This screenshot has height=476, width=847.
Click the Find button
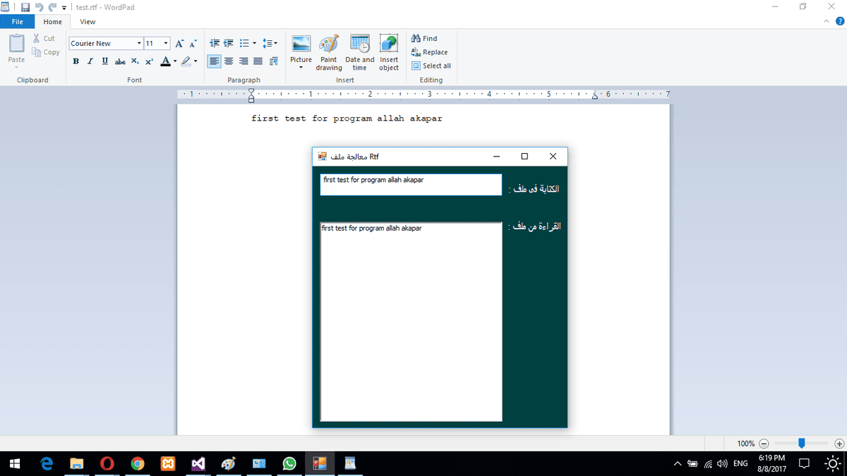pos(424,39)
